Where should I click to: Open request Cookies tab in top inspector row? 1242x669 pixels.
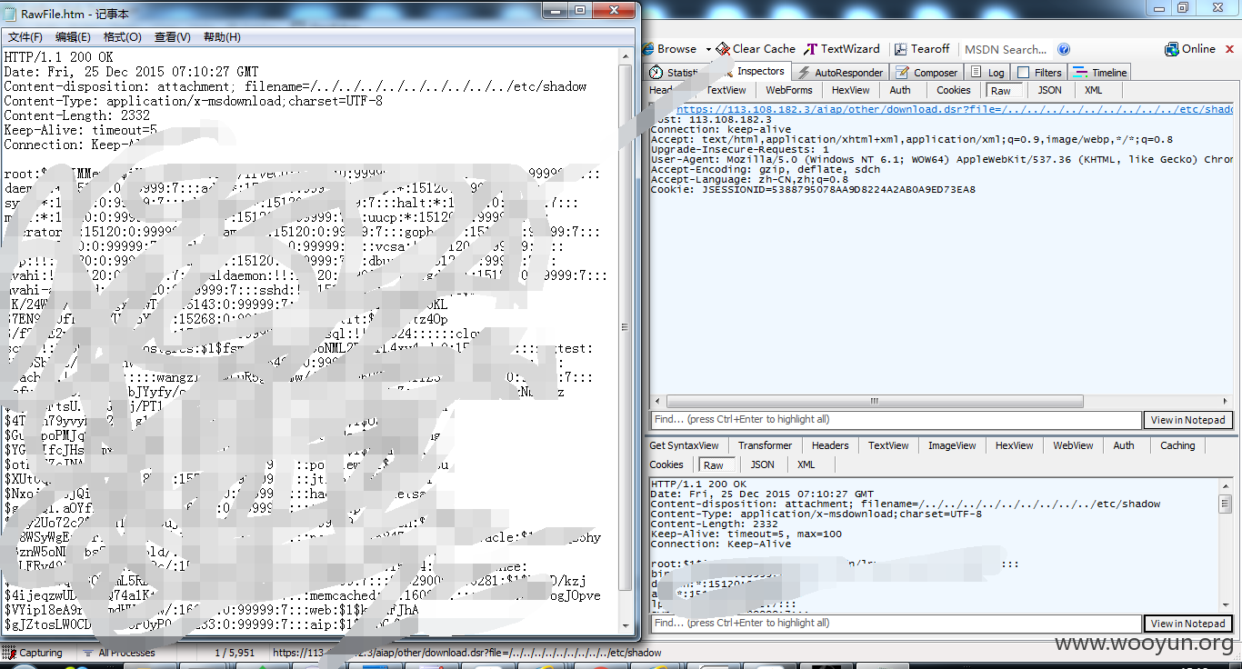point(953,90)
